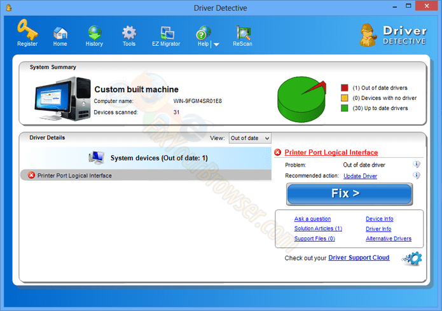Open the Driver Support Cloud link

359,258
